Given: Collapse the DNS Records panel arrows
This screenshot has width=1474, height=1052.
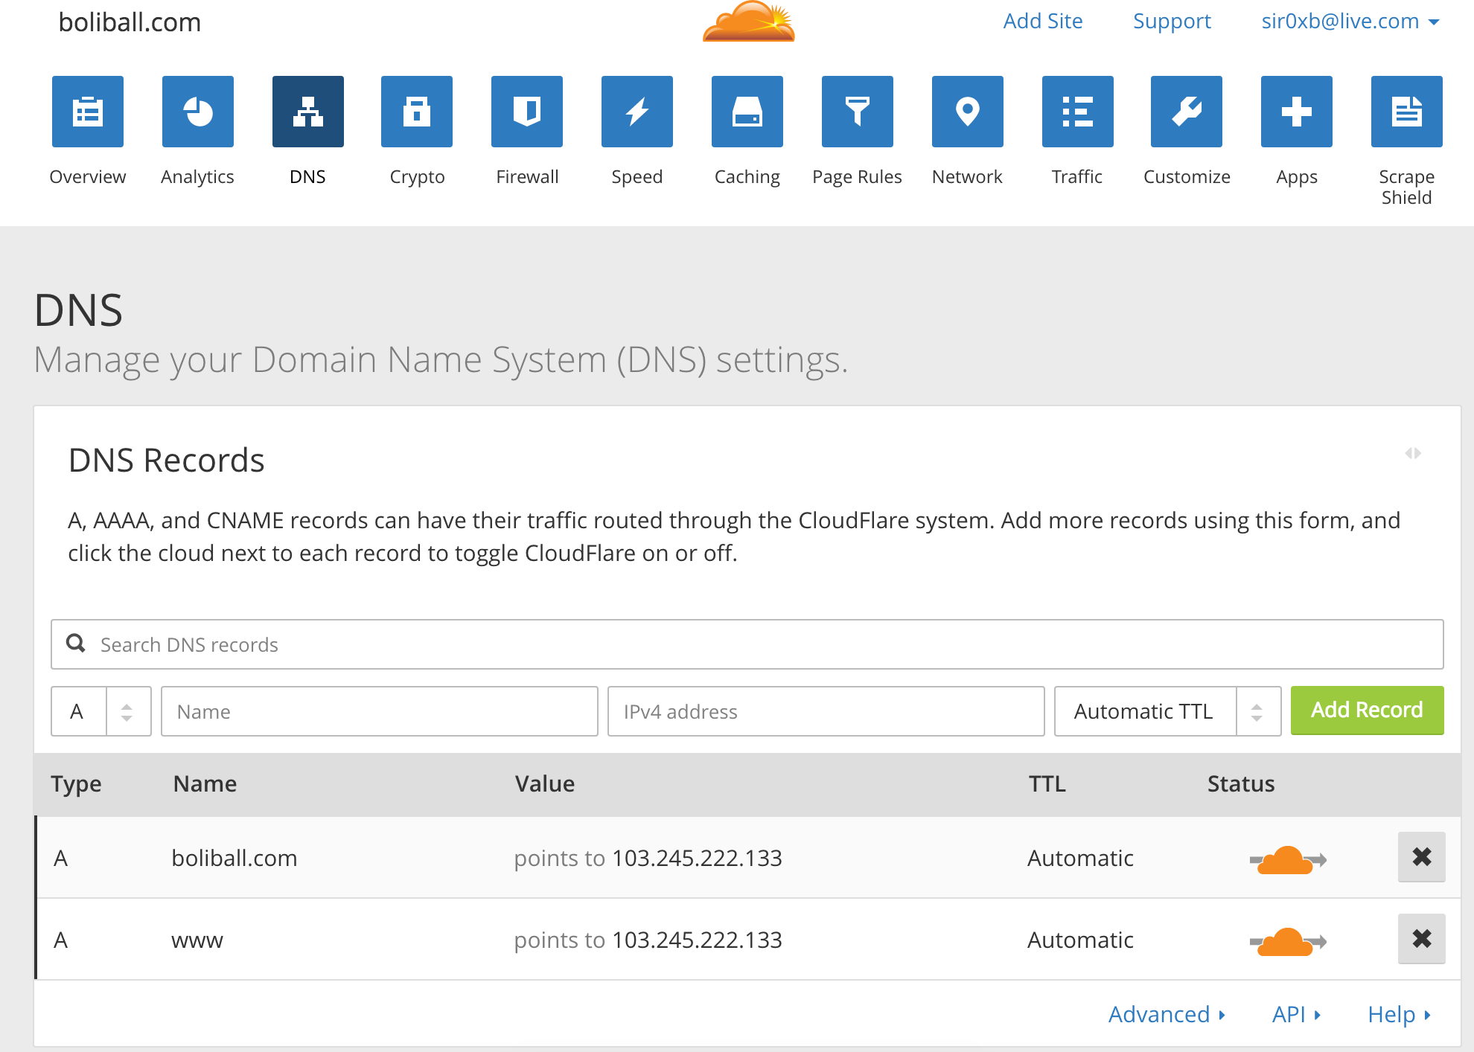Looking at the screenshot, I should [1413, 453].
